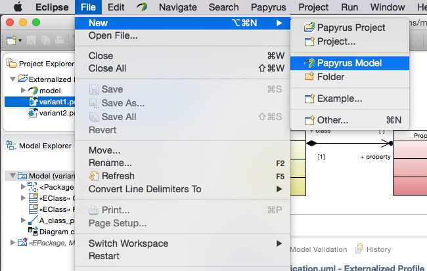427x271 pixels.
Task: Click the Papyrus Project icon in submenu
Action: tap(309, 28)
